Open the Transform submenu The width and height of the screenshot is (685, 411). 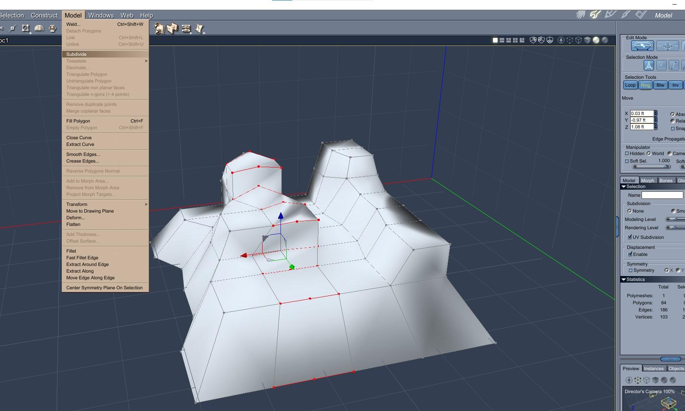coord(105,204)
